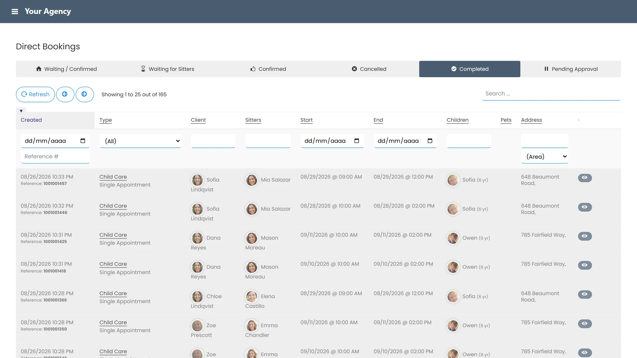Open the (Area) address dropdown
Viewport: 637px width, 358px height.
[x=545, y=156]
